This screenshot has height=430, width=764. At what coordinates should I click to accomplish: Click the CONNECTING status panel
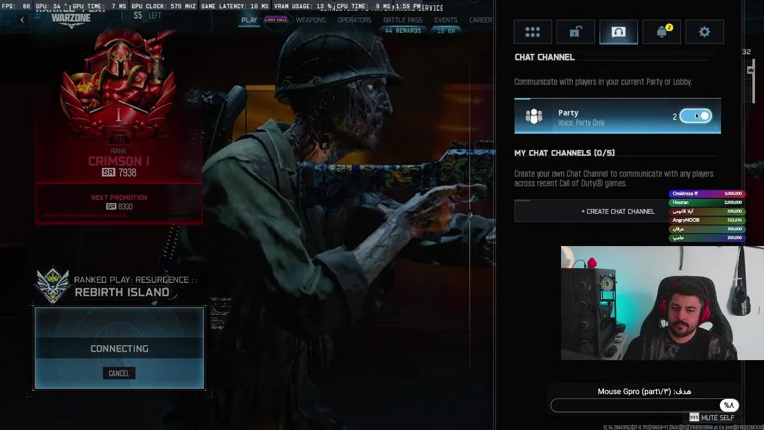[x=119, y=348]
